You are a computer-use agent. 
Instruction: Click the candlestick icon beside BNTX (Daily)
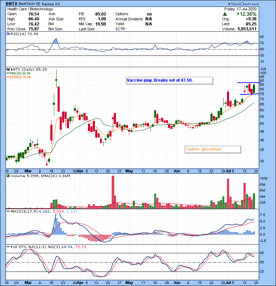point(8,69)
